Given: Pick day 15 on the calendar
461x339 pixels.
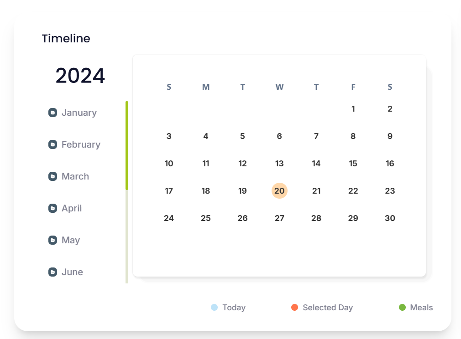Looking at the screenshot, I should pyautogui.click(x=353, y=164).
